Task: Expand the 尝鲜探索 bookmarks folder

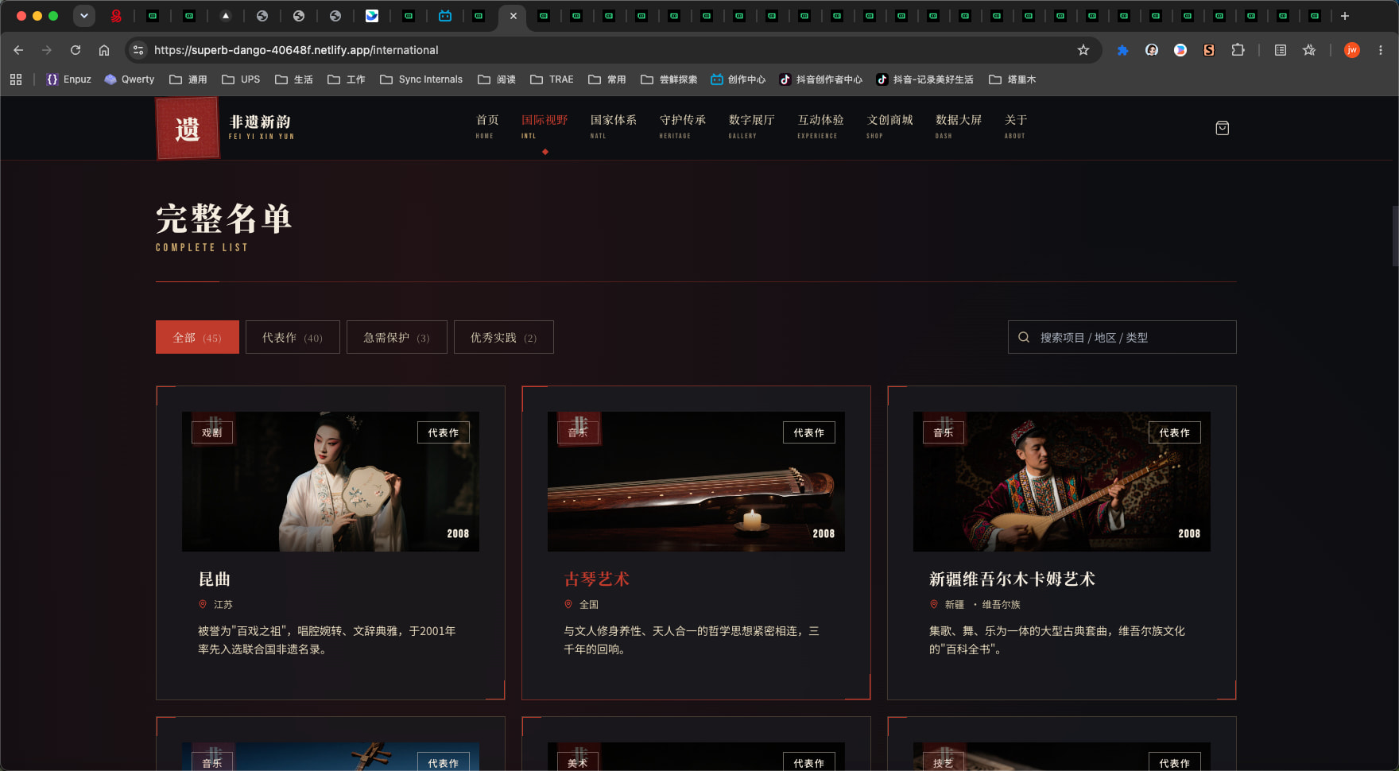Action: 669,79
